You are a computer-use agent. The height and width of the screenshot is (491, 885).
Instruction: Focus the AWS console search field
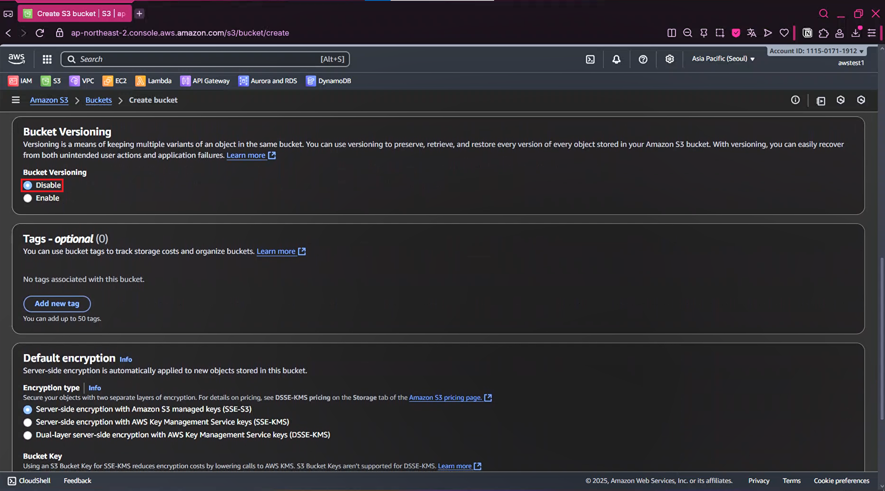pos(200,59)
